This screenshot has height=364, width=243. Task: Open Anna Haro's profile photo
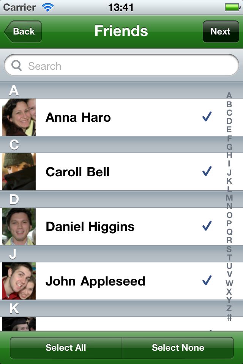click(19, 117)
